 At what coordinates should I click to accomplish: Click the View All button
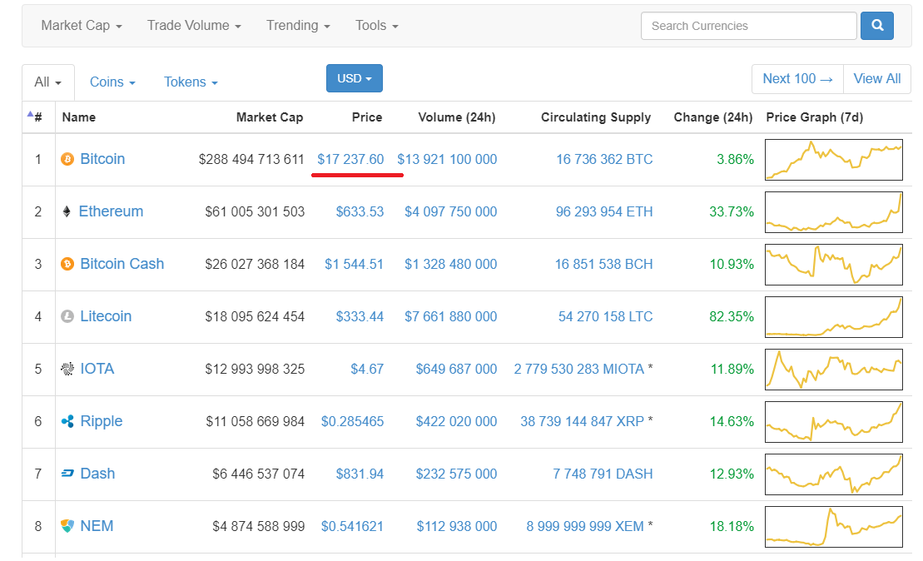click(x=877, y=79)
